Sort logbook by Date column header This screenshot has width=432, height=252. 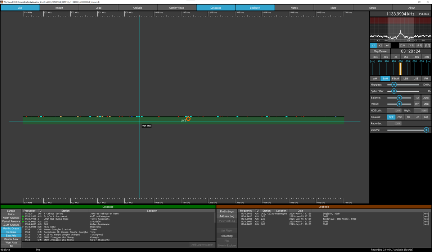300,211
